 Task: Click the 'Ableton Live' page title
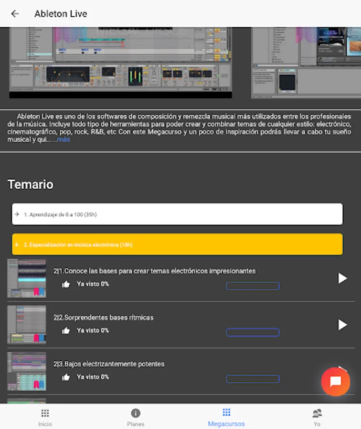tap(61, 14)
